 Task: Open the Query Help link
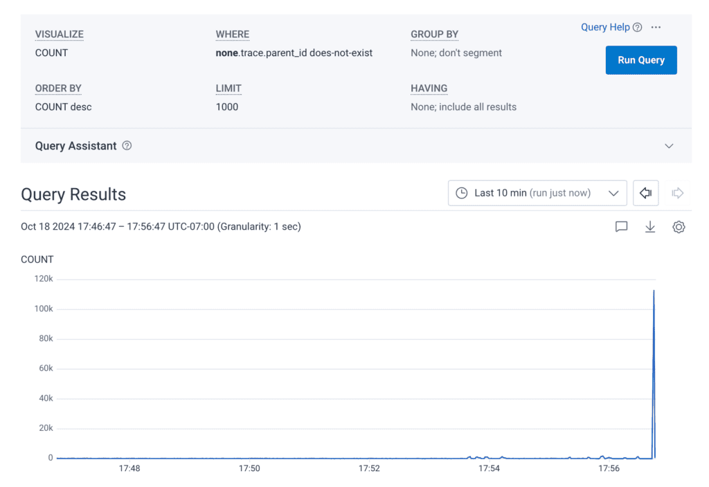605,27
